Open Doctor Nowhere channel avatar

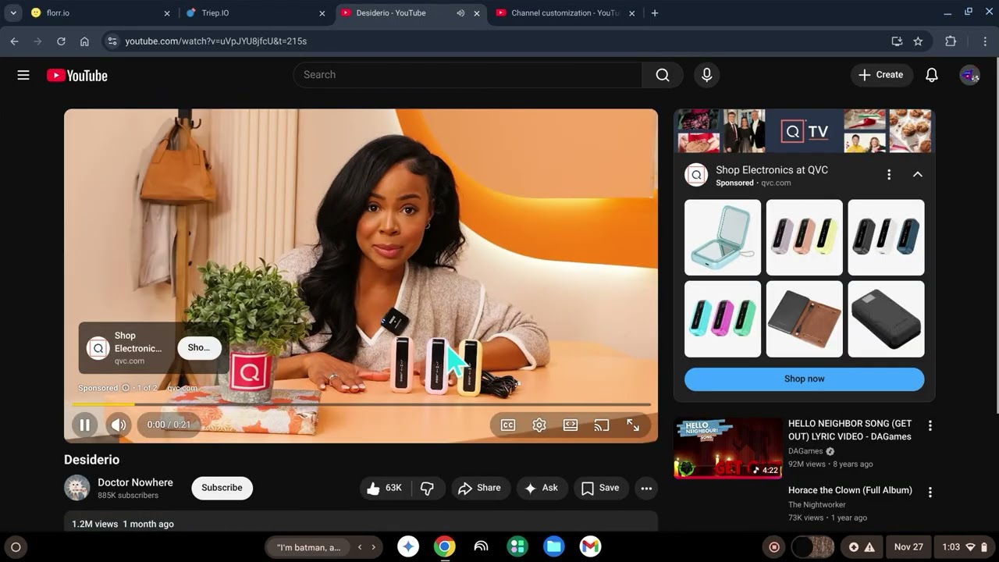tap(76, 488)
